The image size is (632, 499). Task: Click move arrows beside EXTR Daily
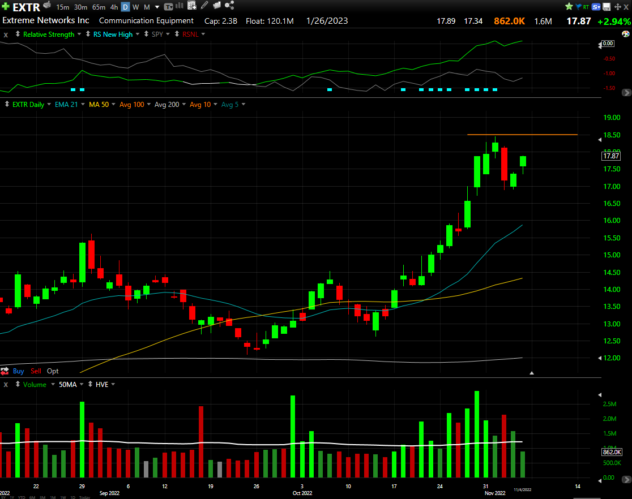pyautogui.click(x=7, y=104)
